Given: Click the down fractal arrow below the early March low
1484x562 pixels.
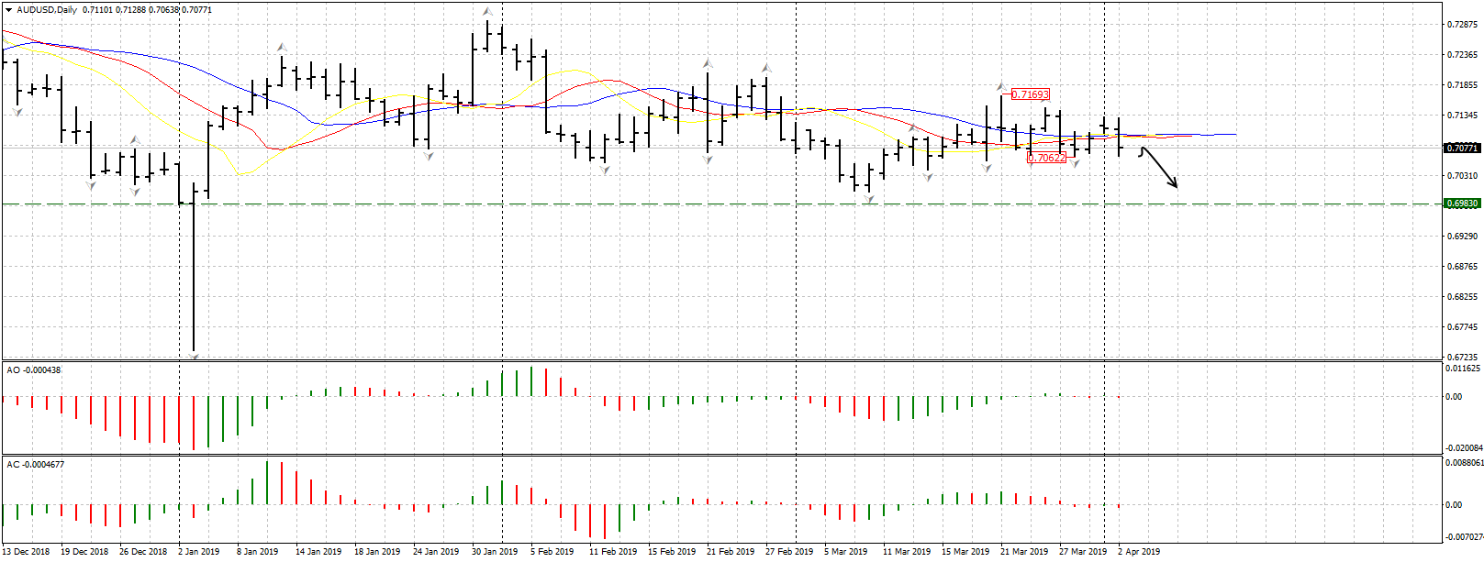Looking at the screenshot, I should [868, 199].
